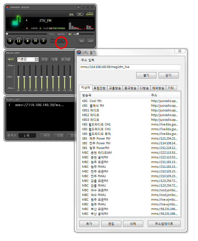
Task: Switch to the 교통방송 tab
Action: coord(115,88)
